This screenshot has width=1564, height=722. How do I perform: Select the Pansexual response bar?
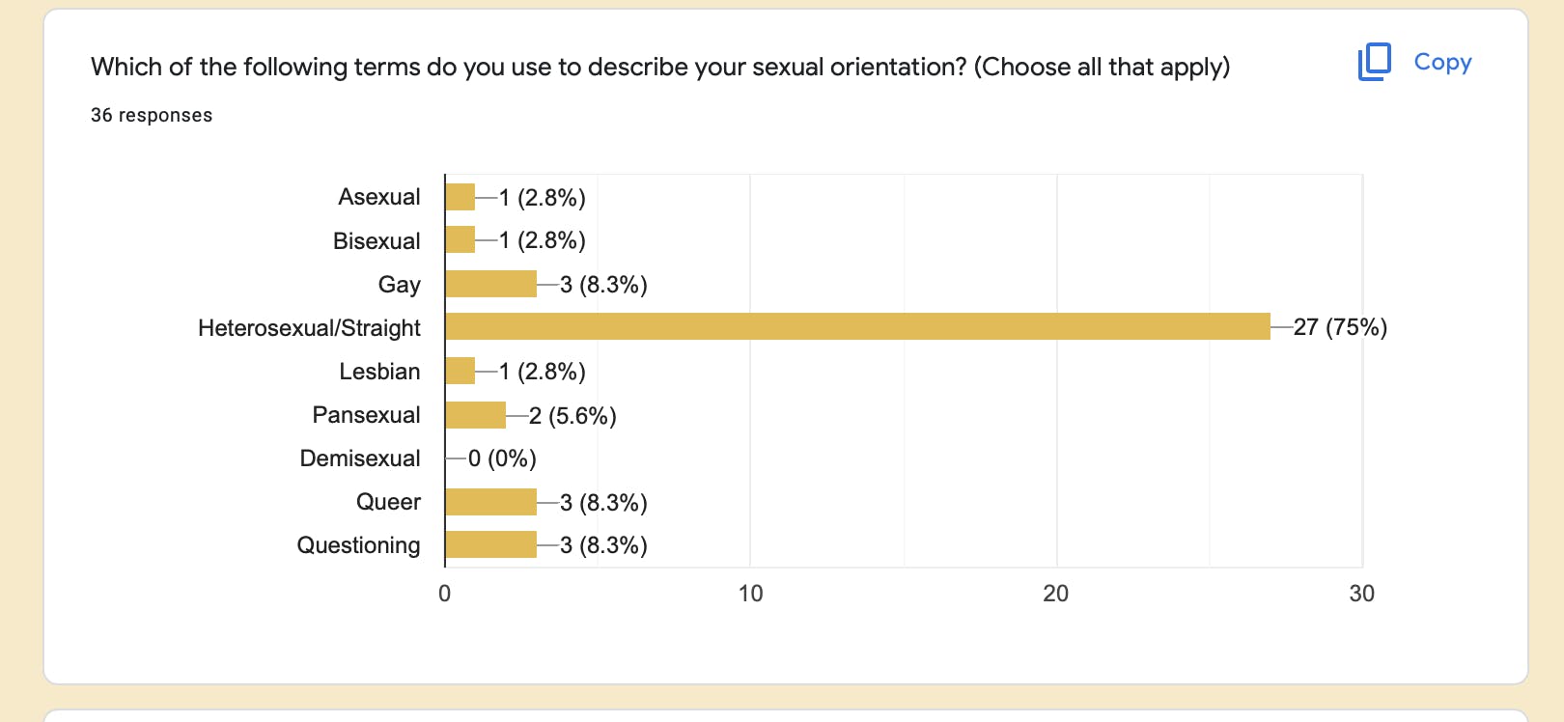coord(476,415)
